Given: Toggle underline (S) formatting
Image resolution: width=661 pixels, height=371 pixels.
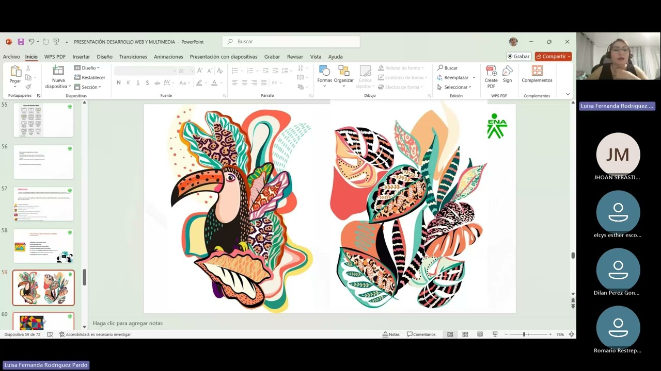Looking at the screenshot, I should (138, 83).
